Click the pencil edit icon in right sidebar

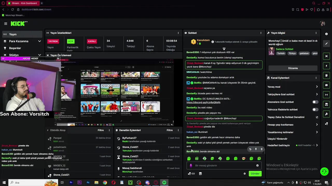pos(327,44)
